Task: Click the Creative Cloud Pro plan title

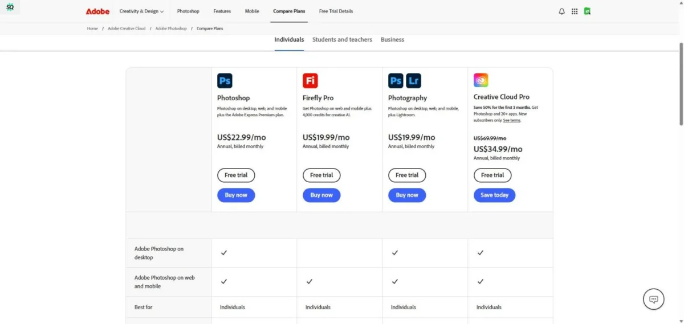Action: tap(502, 97)
